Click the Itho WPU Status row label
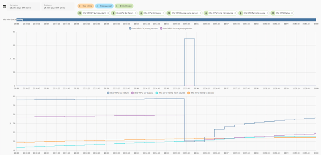This screenshot has height=155, width=321. 9,20
